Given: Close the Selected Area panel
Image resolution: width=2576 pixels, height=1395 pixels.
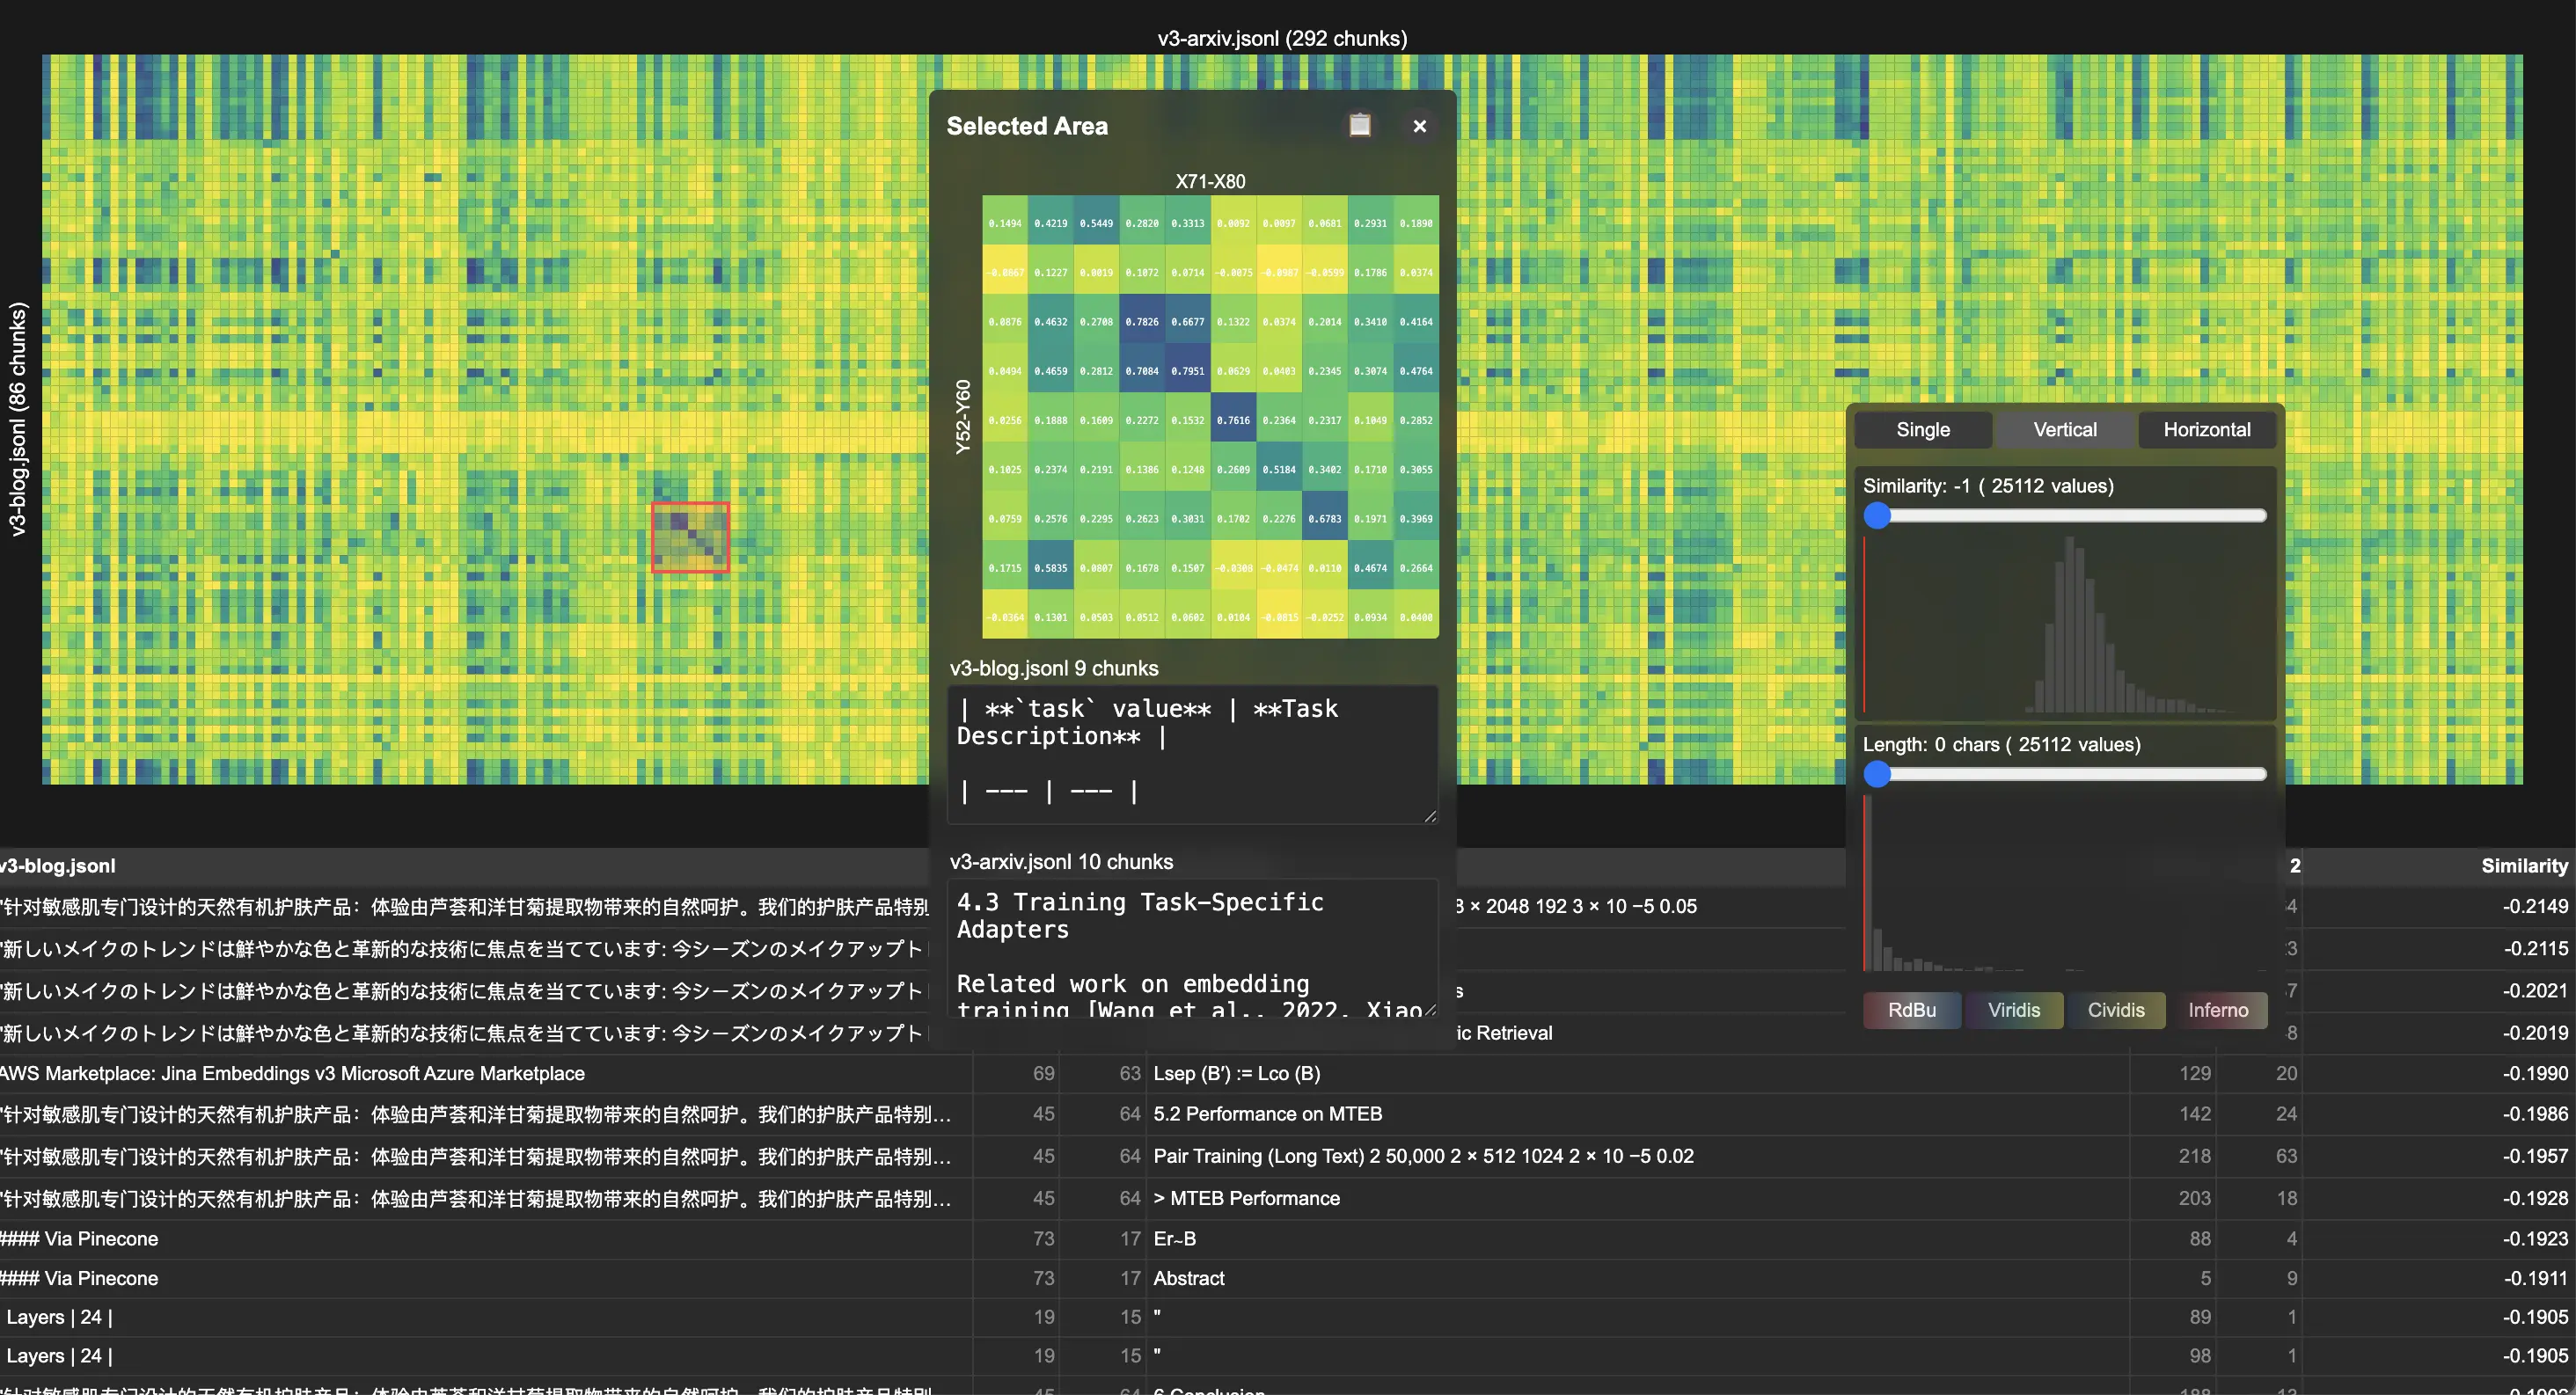Looking at the screenshot, I should [x=1420, y=126].
